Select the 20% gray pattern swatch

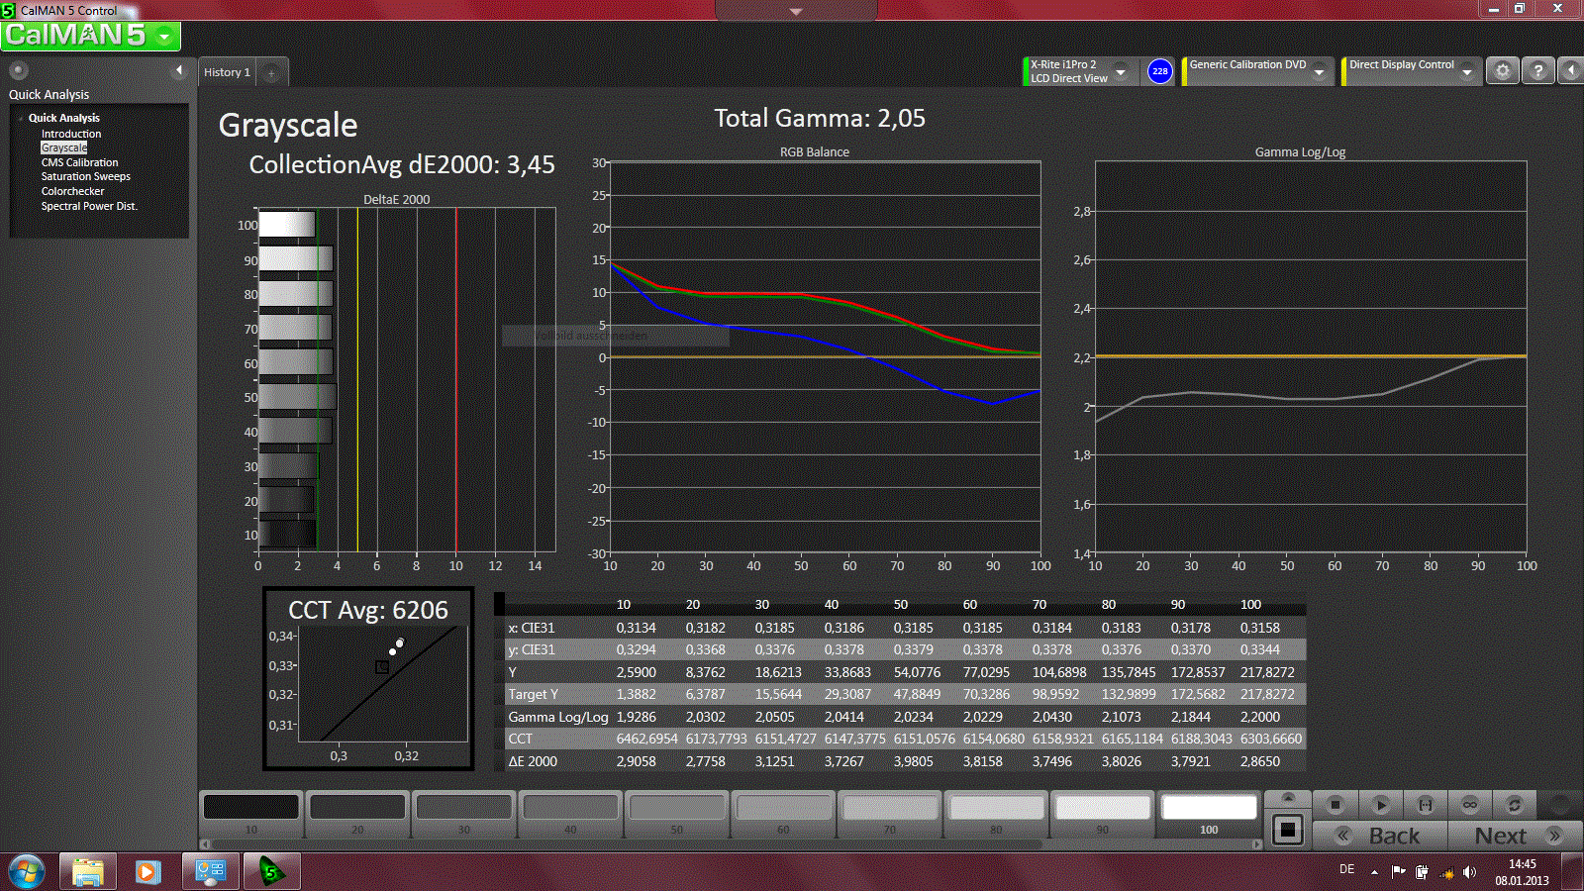coord(357,814)
